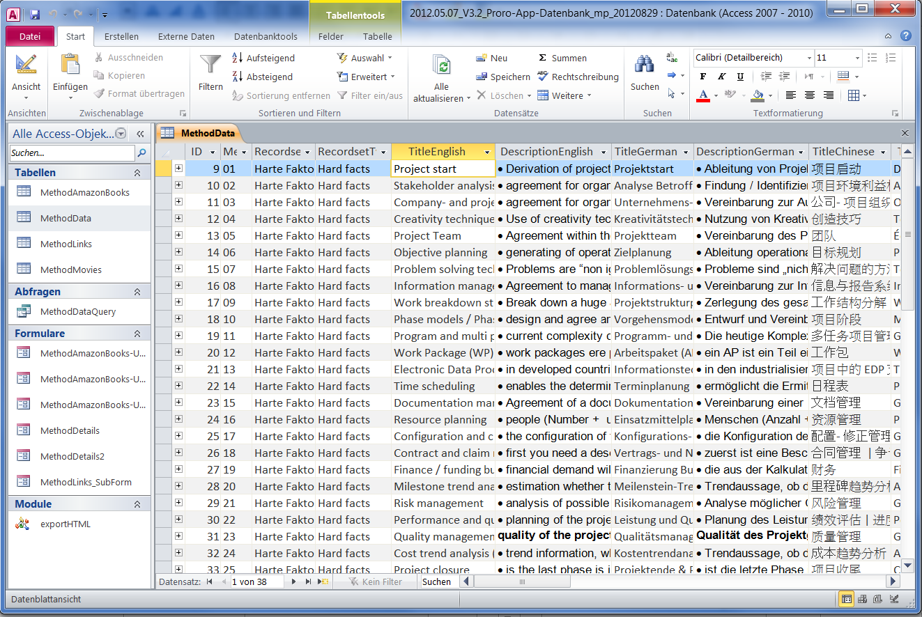Image resolution: width=922 pixels, height=617 pixels.
Task: Open the Calibri font name dropdown
Action: [809, 58]
